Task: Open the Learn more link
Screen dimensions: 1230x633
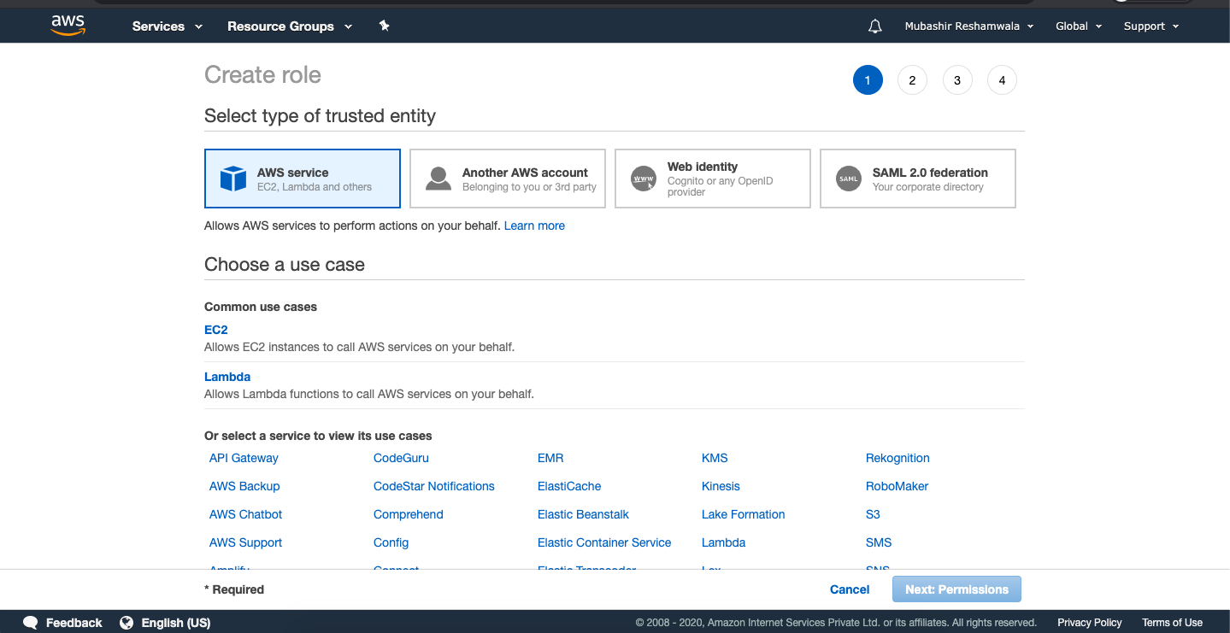Action: [534, 226]
